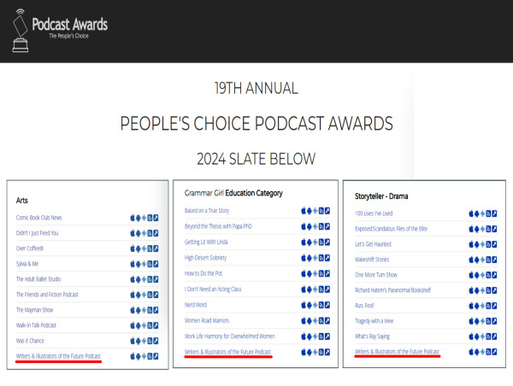Screen dimensions: 513x386
Task: Open One More Turn Show link
Action: [376, 275]
